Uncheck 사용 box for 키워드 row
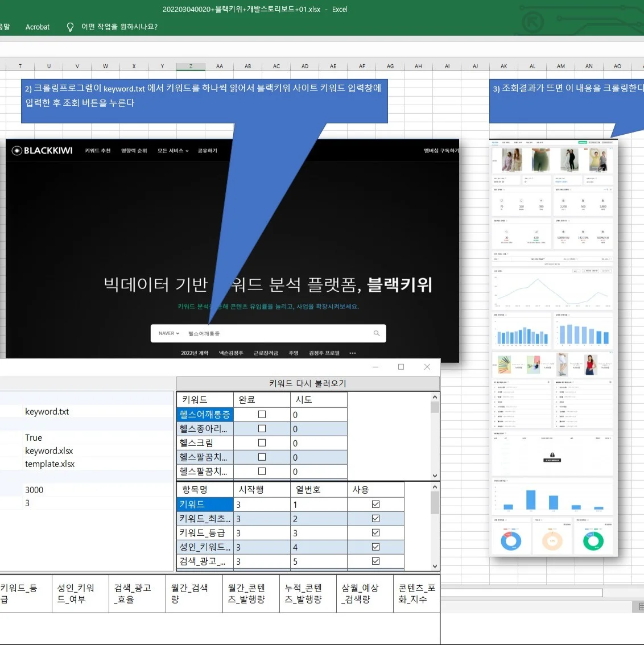This screenshot has width=644, height=645. pos(375,505)
